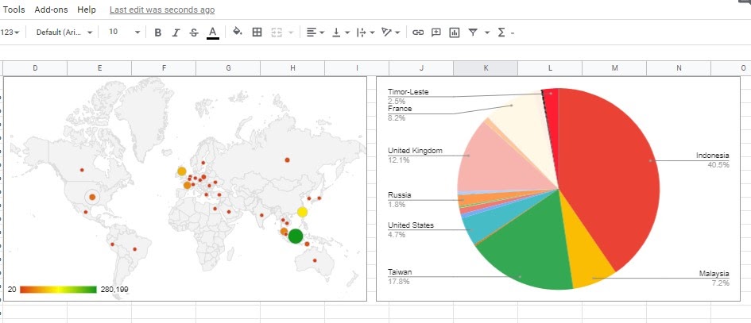Select column J header
Viewport: 751px width, 323px height.
421,68
